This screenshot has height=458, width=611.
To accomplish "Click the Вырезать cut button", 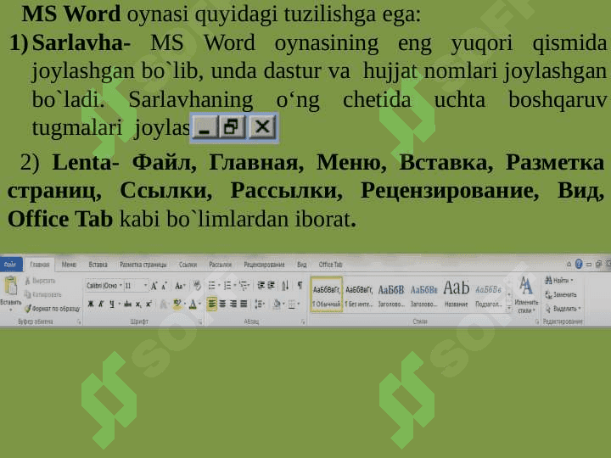I will tap(40, 281).
